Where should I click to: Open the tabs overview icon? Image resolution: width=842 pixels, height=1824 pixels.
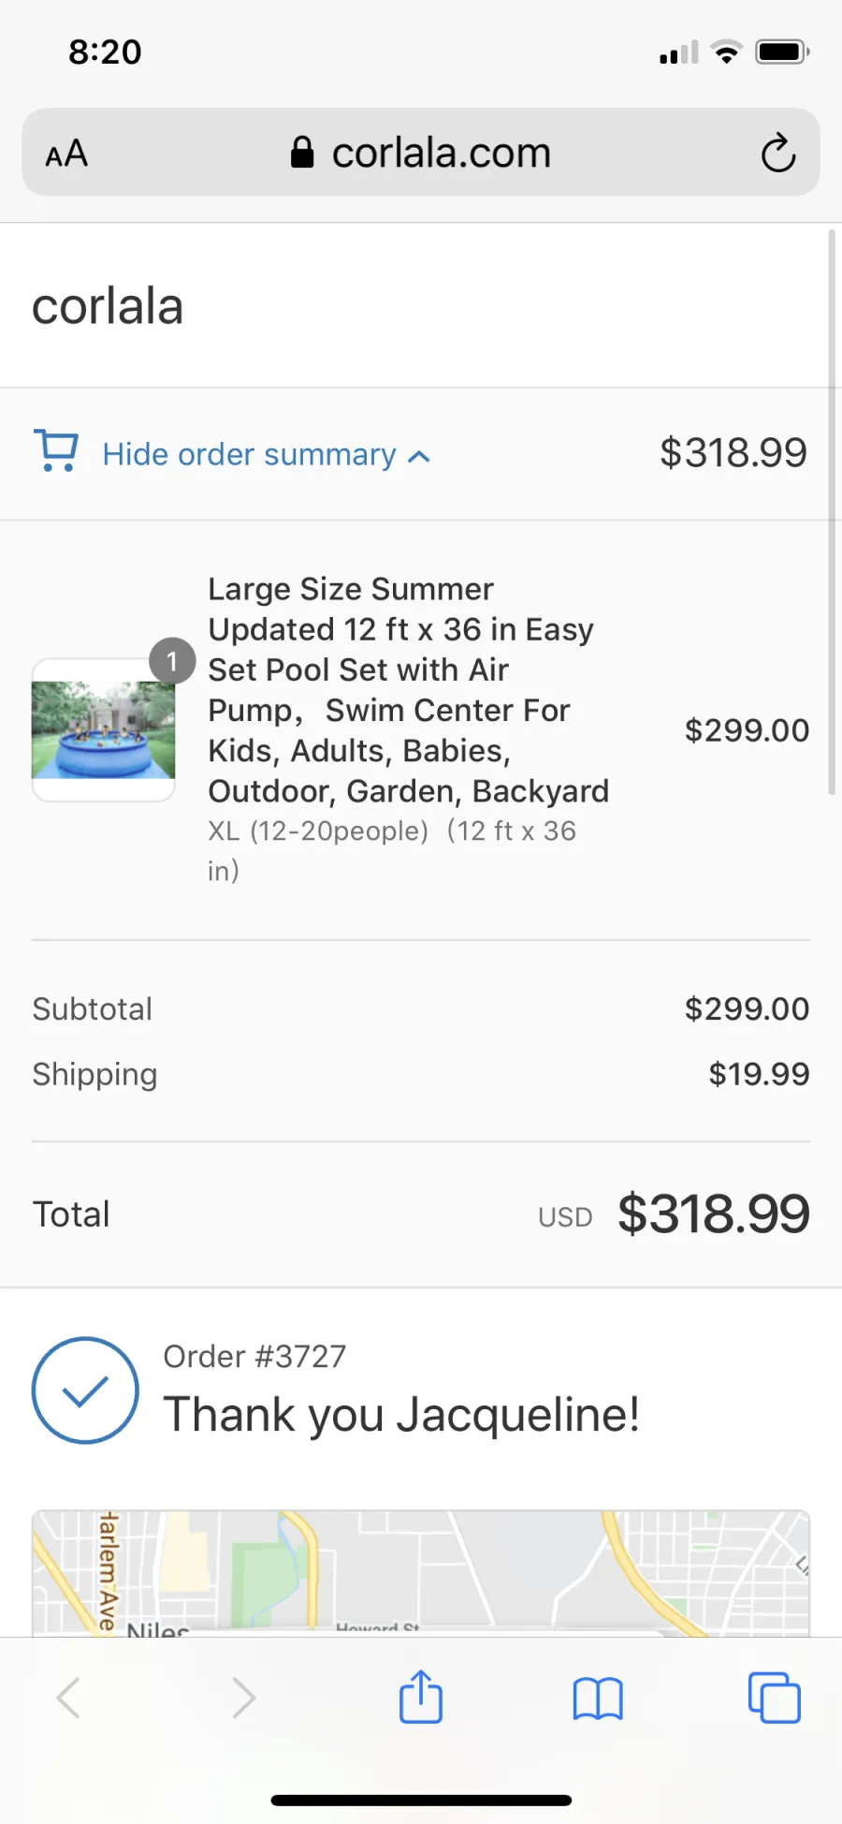[775, 1698]
